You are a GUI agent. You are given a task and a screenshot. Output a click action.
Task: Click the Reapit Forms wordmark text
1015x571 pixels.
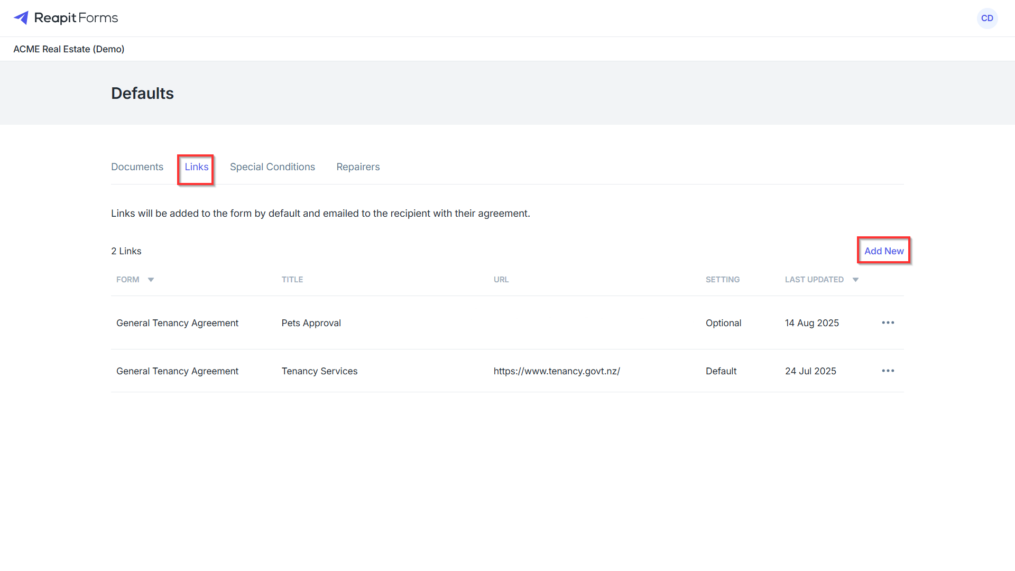(x=76, y=18)
